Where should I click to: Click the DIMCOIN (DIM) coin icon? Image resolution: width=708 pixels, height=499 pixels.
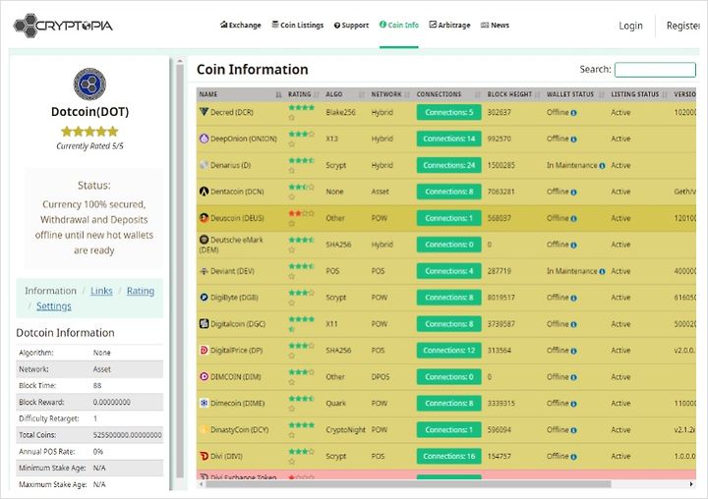click(x=205, y=376)
